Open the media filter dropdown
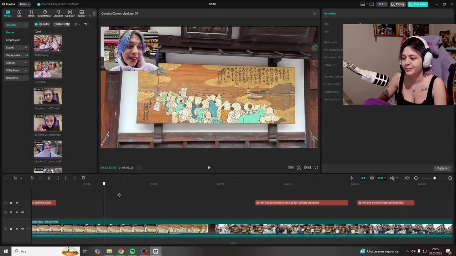The height and width of the screenshot is (256, 456). (87, 24)
